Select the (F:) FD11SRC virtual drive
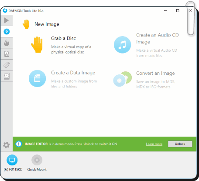199x181 pixels. coord(12,160)
